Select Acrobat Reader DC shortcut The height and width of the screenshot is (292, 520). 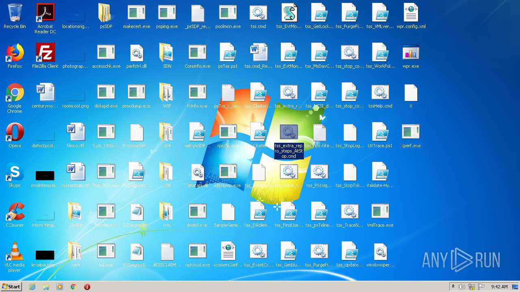45,13
